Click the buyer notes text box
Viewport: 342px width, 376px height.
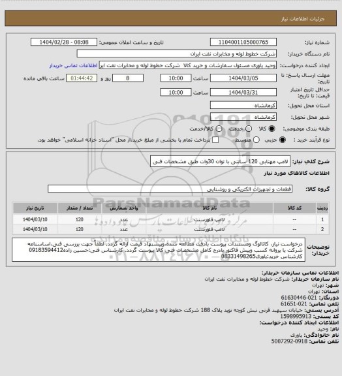point(159,249)
